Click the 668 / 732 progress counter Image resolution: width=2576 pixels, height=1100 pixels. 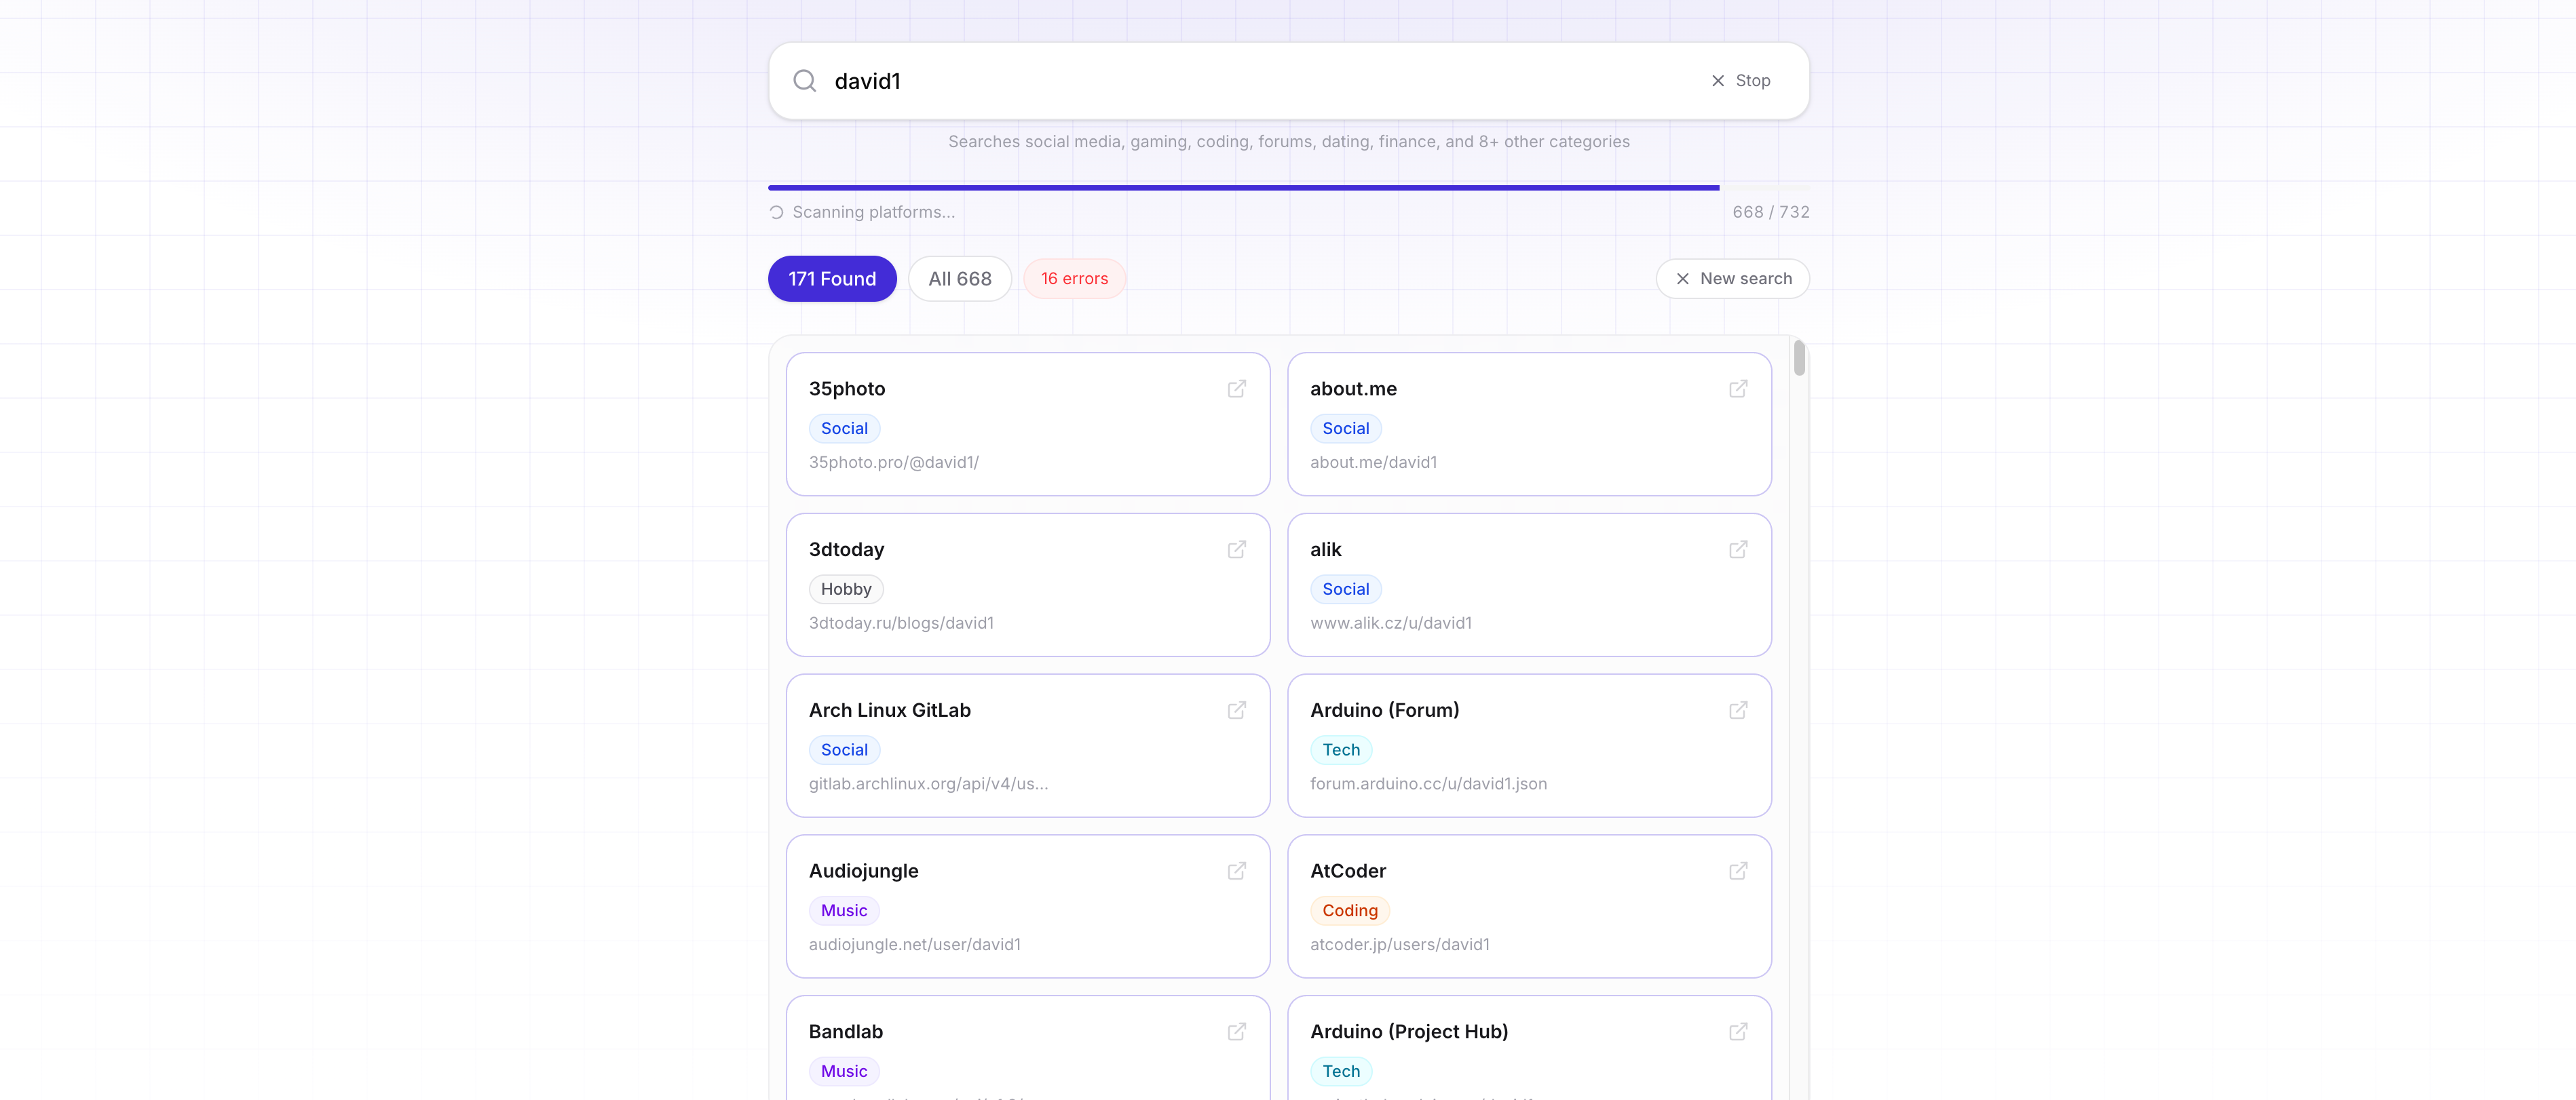pyautogui.click(x=1770, y=213)
